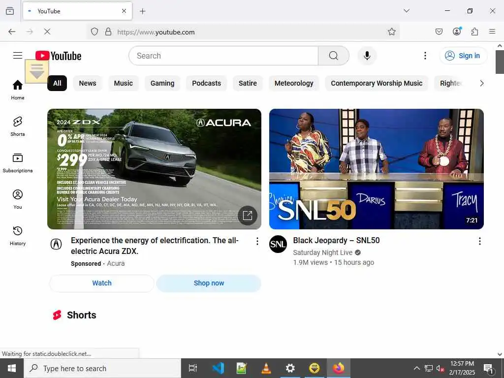Open Black Jeopardy – SNL50 title link

336,240
